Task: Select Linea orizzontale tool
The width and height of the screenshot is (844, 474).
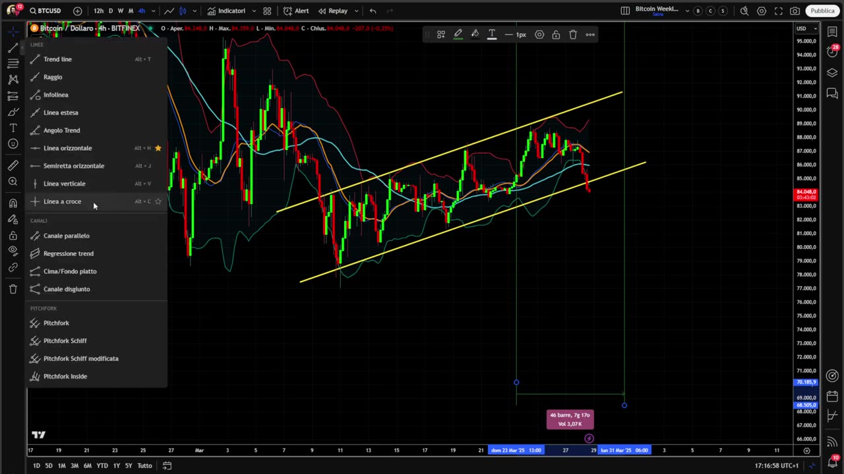Action: tap(97, 148)
